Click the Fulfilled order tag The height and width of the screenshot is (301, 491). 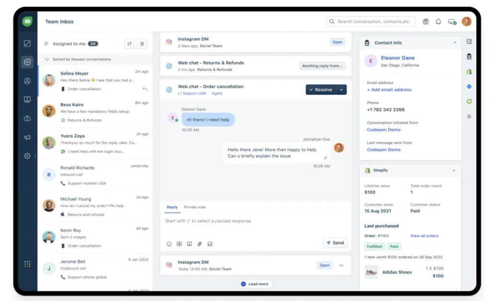click(x=374, y=246)
